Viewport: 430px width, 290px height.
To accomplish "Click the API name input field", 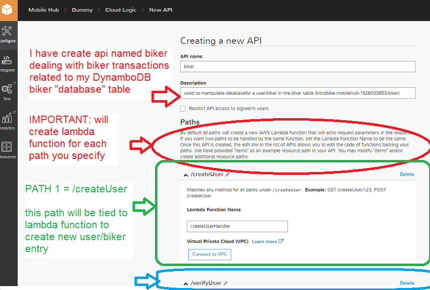I will pos(297,66).
